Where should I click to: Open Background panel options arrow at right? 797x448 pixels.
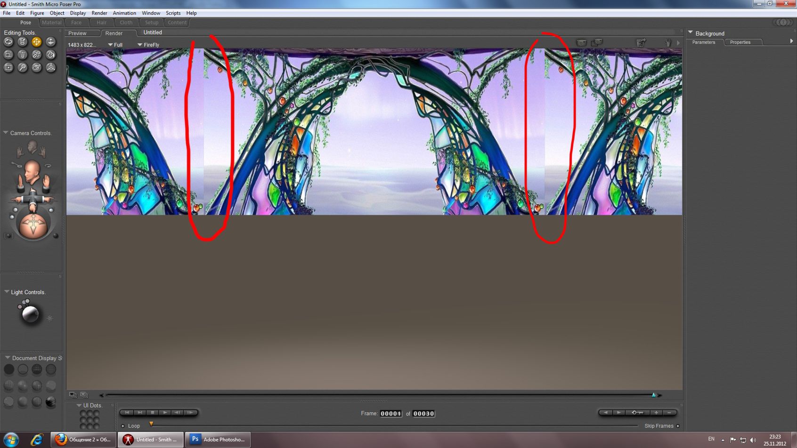point(791,41)
